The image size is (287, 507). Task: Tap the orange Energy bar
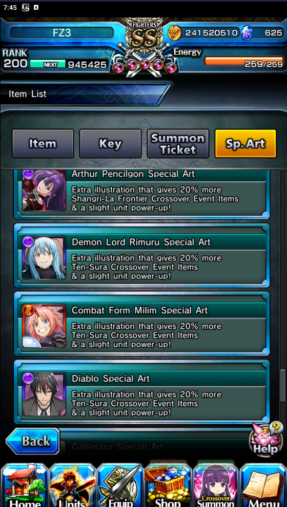(x=244, y=61)
